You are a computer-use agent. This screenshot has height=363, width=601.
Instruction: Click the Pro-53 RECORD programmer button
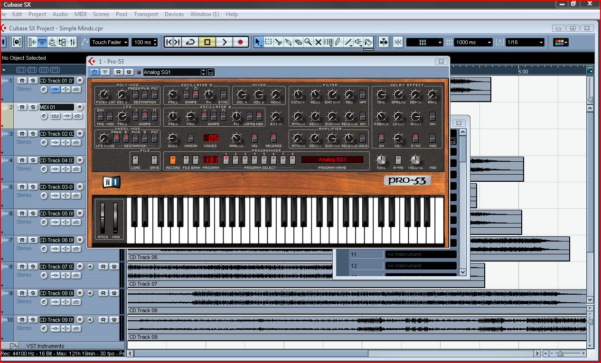pyautogui.click(x=173, y=159)
